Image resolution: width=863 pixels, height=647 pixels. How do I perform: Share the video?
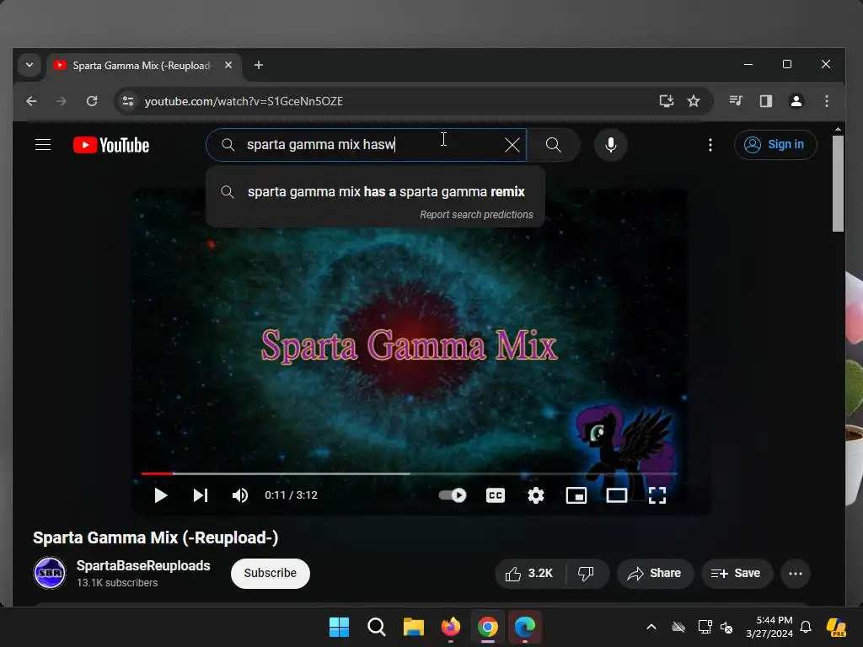(x=654, y=573)
